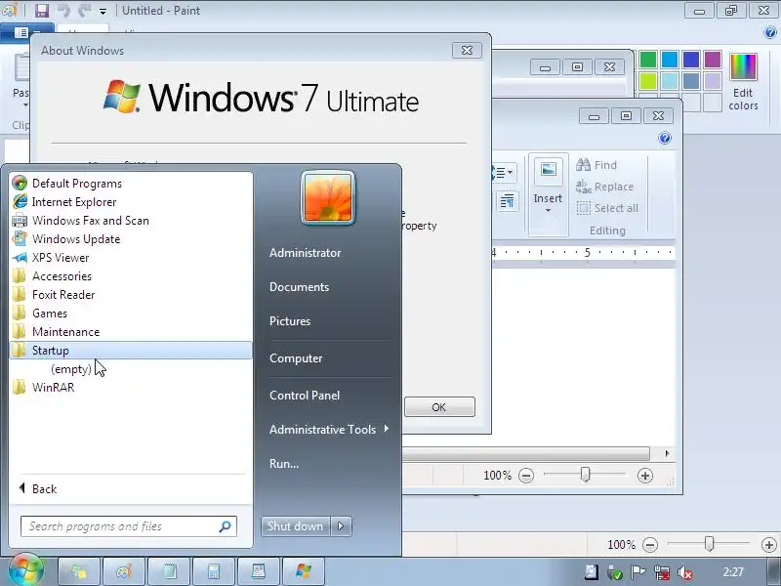Expand the Foxit Reader folder
Image resolution: width=781 pixels, height=586 pixels.
[x=131, y=295]
